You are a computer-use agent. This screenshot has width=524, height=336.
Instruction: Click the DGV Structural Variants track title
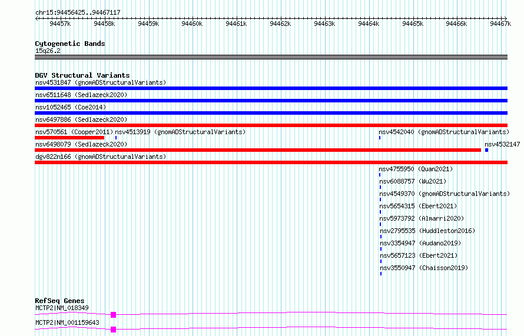coord(82,75)
